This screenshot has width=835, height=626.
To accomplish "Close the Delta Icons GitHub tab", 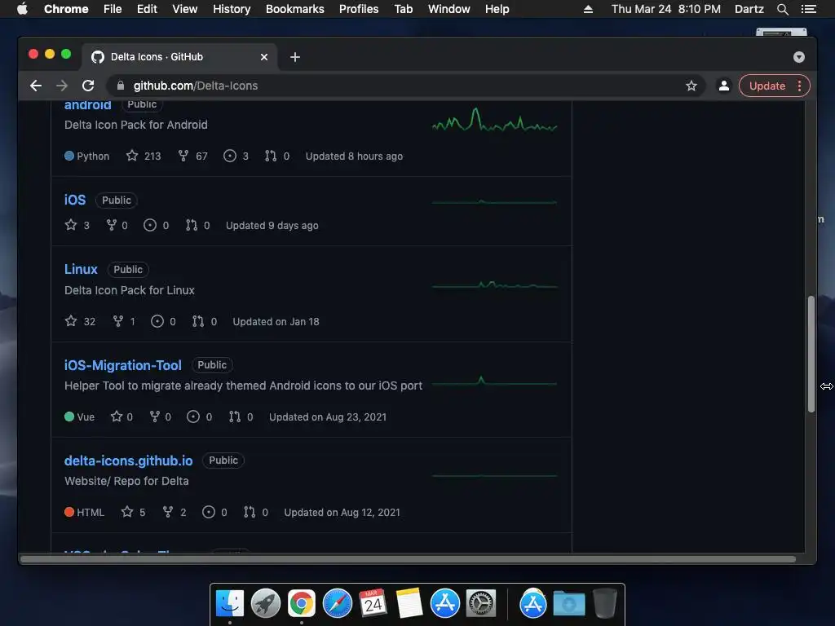I will pyautogui.click(x=264, y=57).
